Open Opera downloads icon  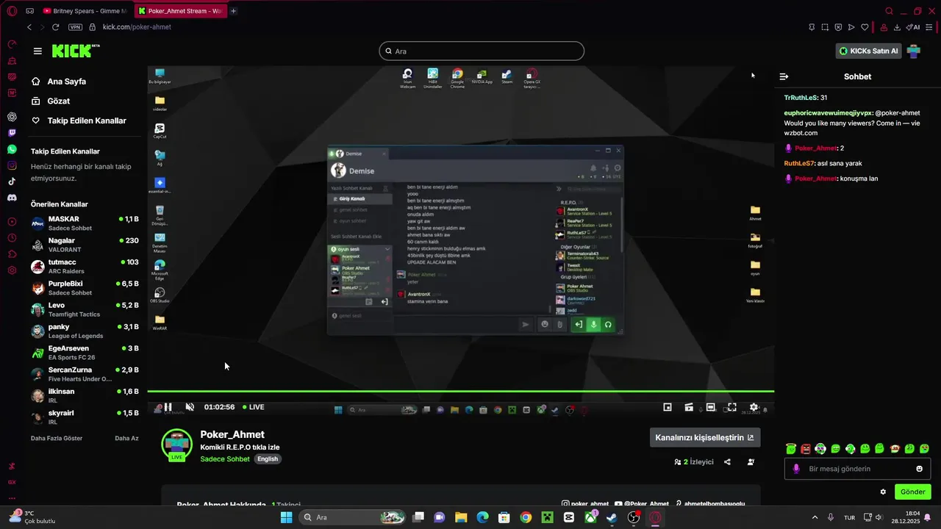(898, 27)
